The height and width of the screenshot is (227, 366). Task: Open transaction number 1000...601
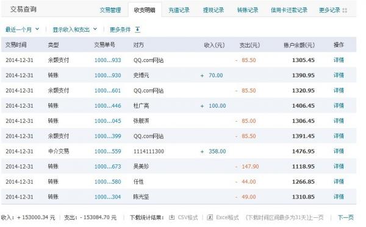[x=107, y=90]
